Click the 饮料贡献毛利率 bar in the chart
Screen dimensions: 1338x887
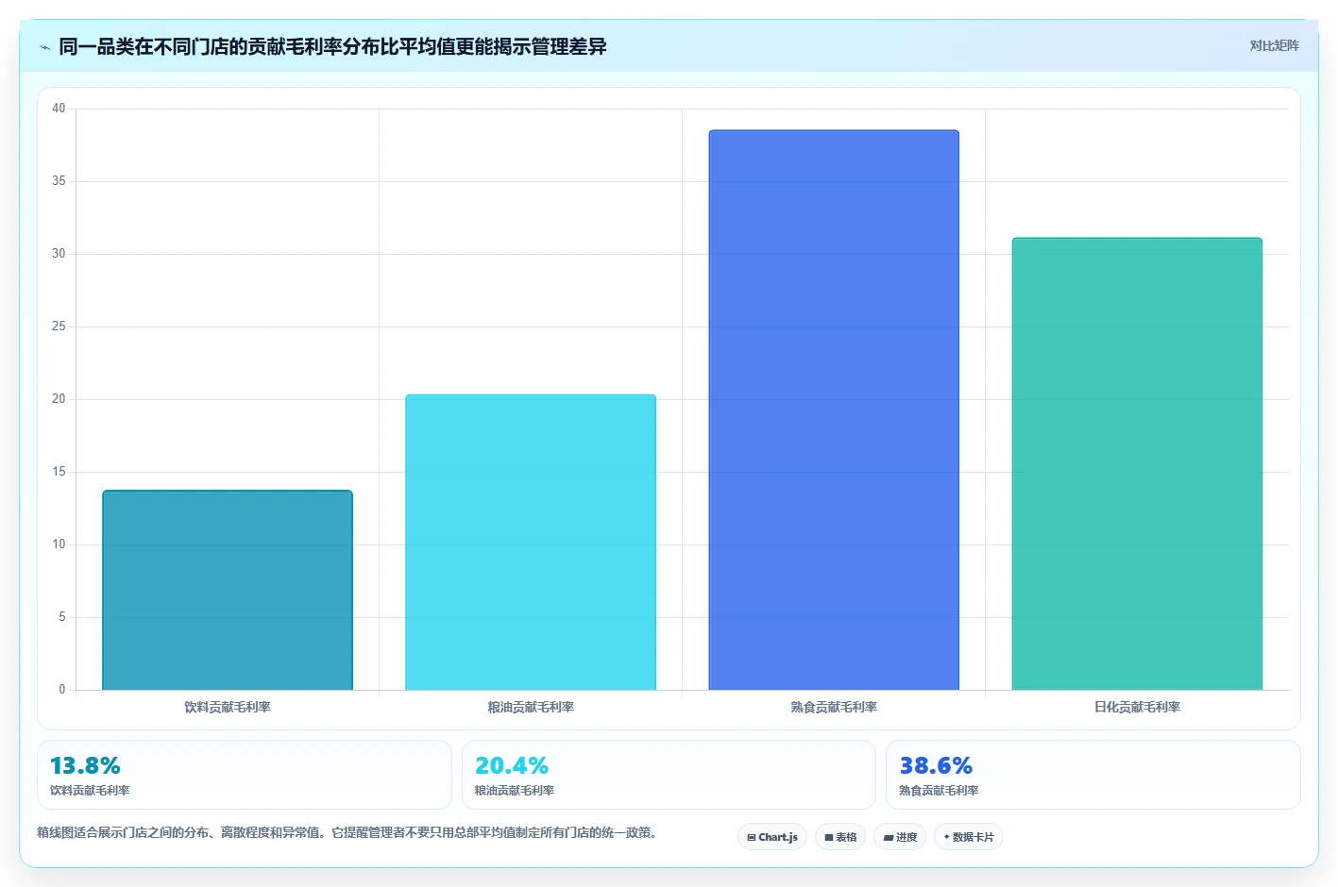pos(228,591)
